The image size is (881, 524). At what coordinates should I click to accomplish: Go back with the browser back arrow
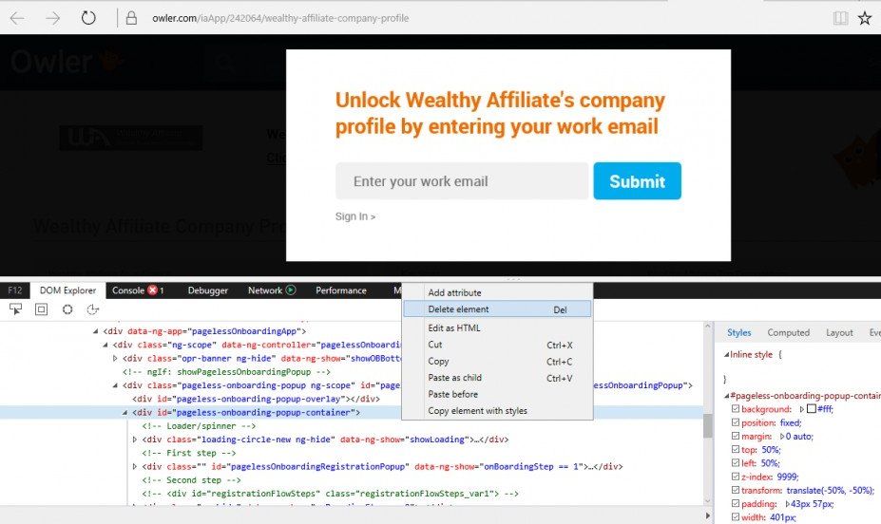click(x=17, y=19)
